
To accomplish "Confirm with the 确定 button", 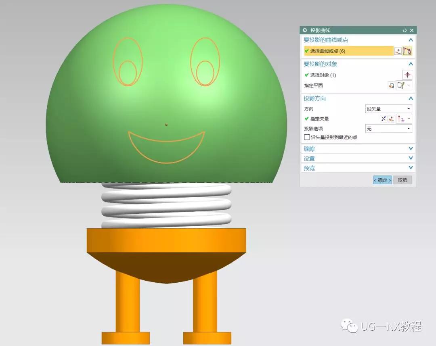I will 383,180.
